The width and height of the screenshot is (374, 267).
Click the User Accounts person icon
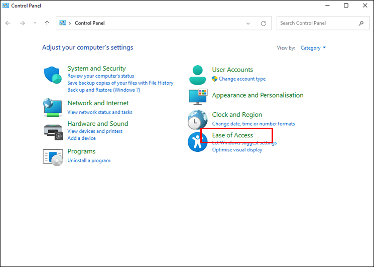point(197,75)
